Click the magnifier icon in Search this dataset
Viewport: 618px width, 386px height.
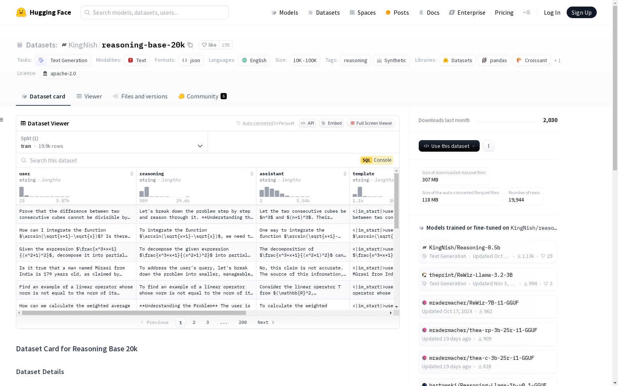[24, 160]
